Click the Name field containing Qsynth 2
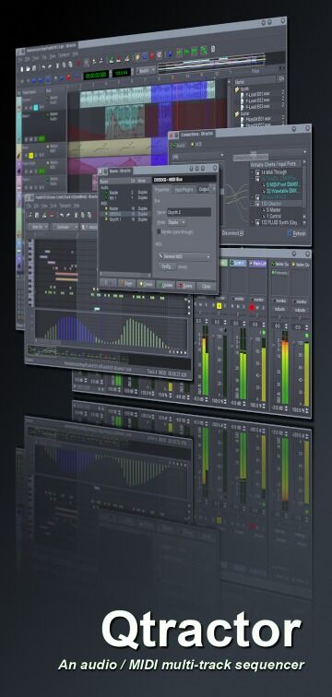Image resolution: width=332 pixels, height=697 pixels. tap(188, 212)
